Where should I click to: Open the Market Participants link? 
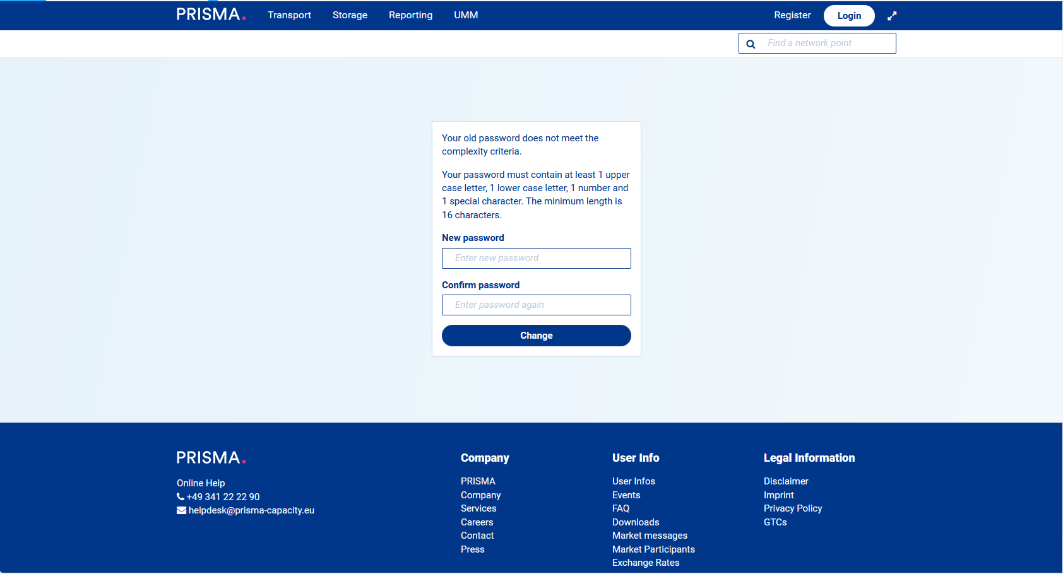point(653,549)
